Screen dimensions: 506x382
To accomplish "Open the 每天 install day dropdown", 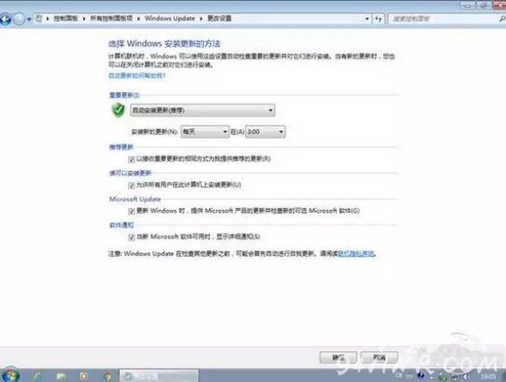I will [205, 132].
